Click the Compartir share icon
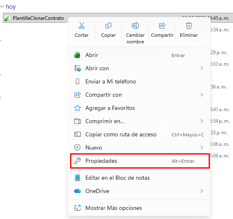The height and width of the screenshot is (219, 233). click(162, 26)
